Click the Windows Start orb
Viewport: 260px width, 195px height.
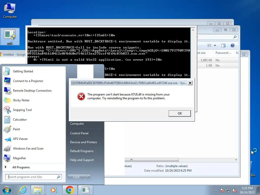click(7, 190)
